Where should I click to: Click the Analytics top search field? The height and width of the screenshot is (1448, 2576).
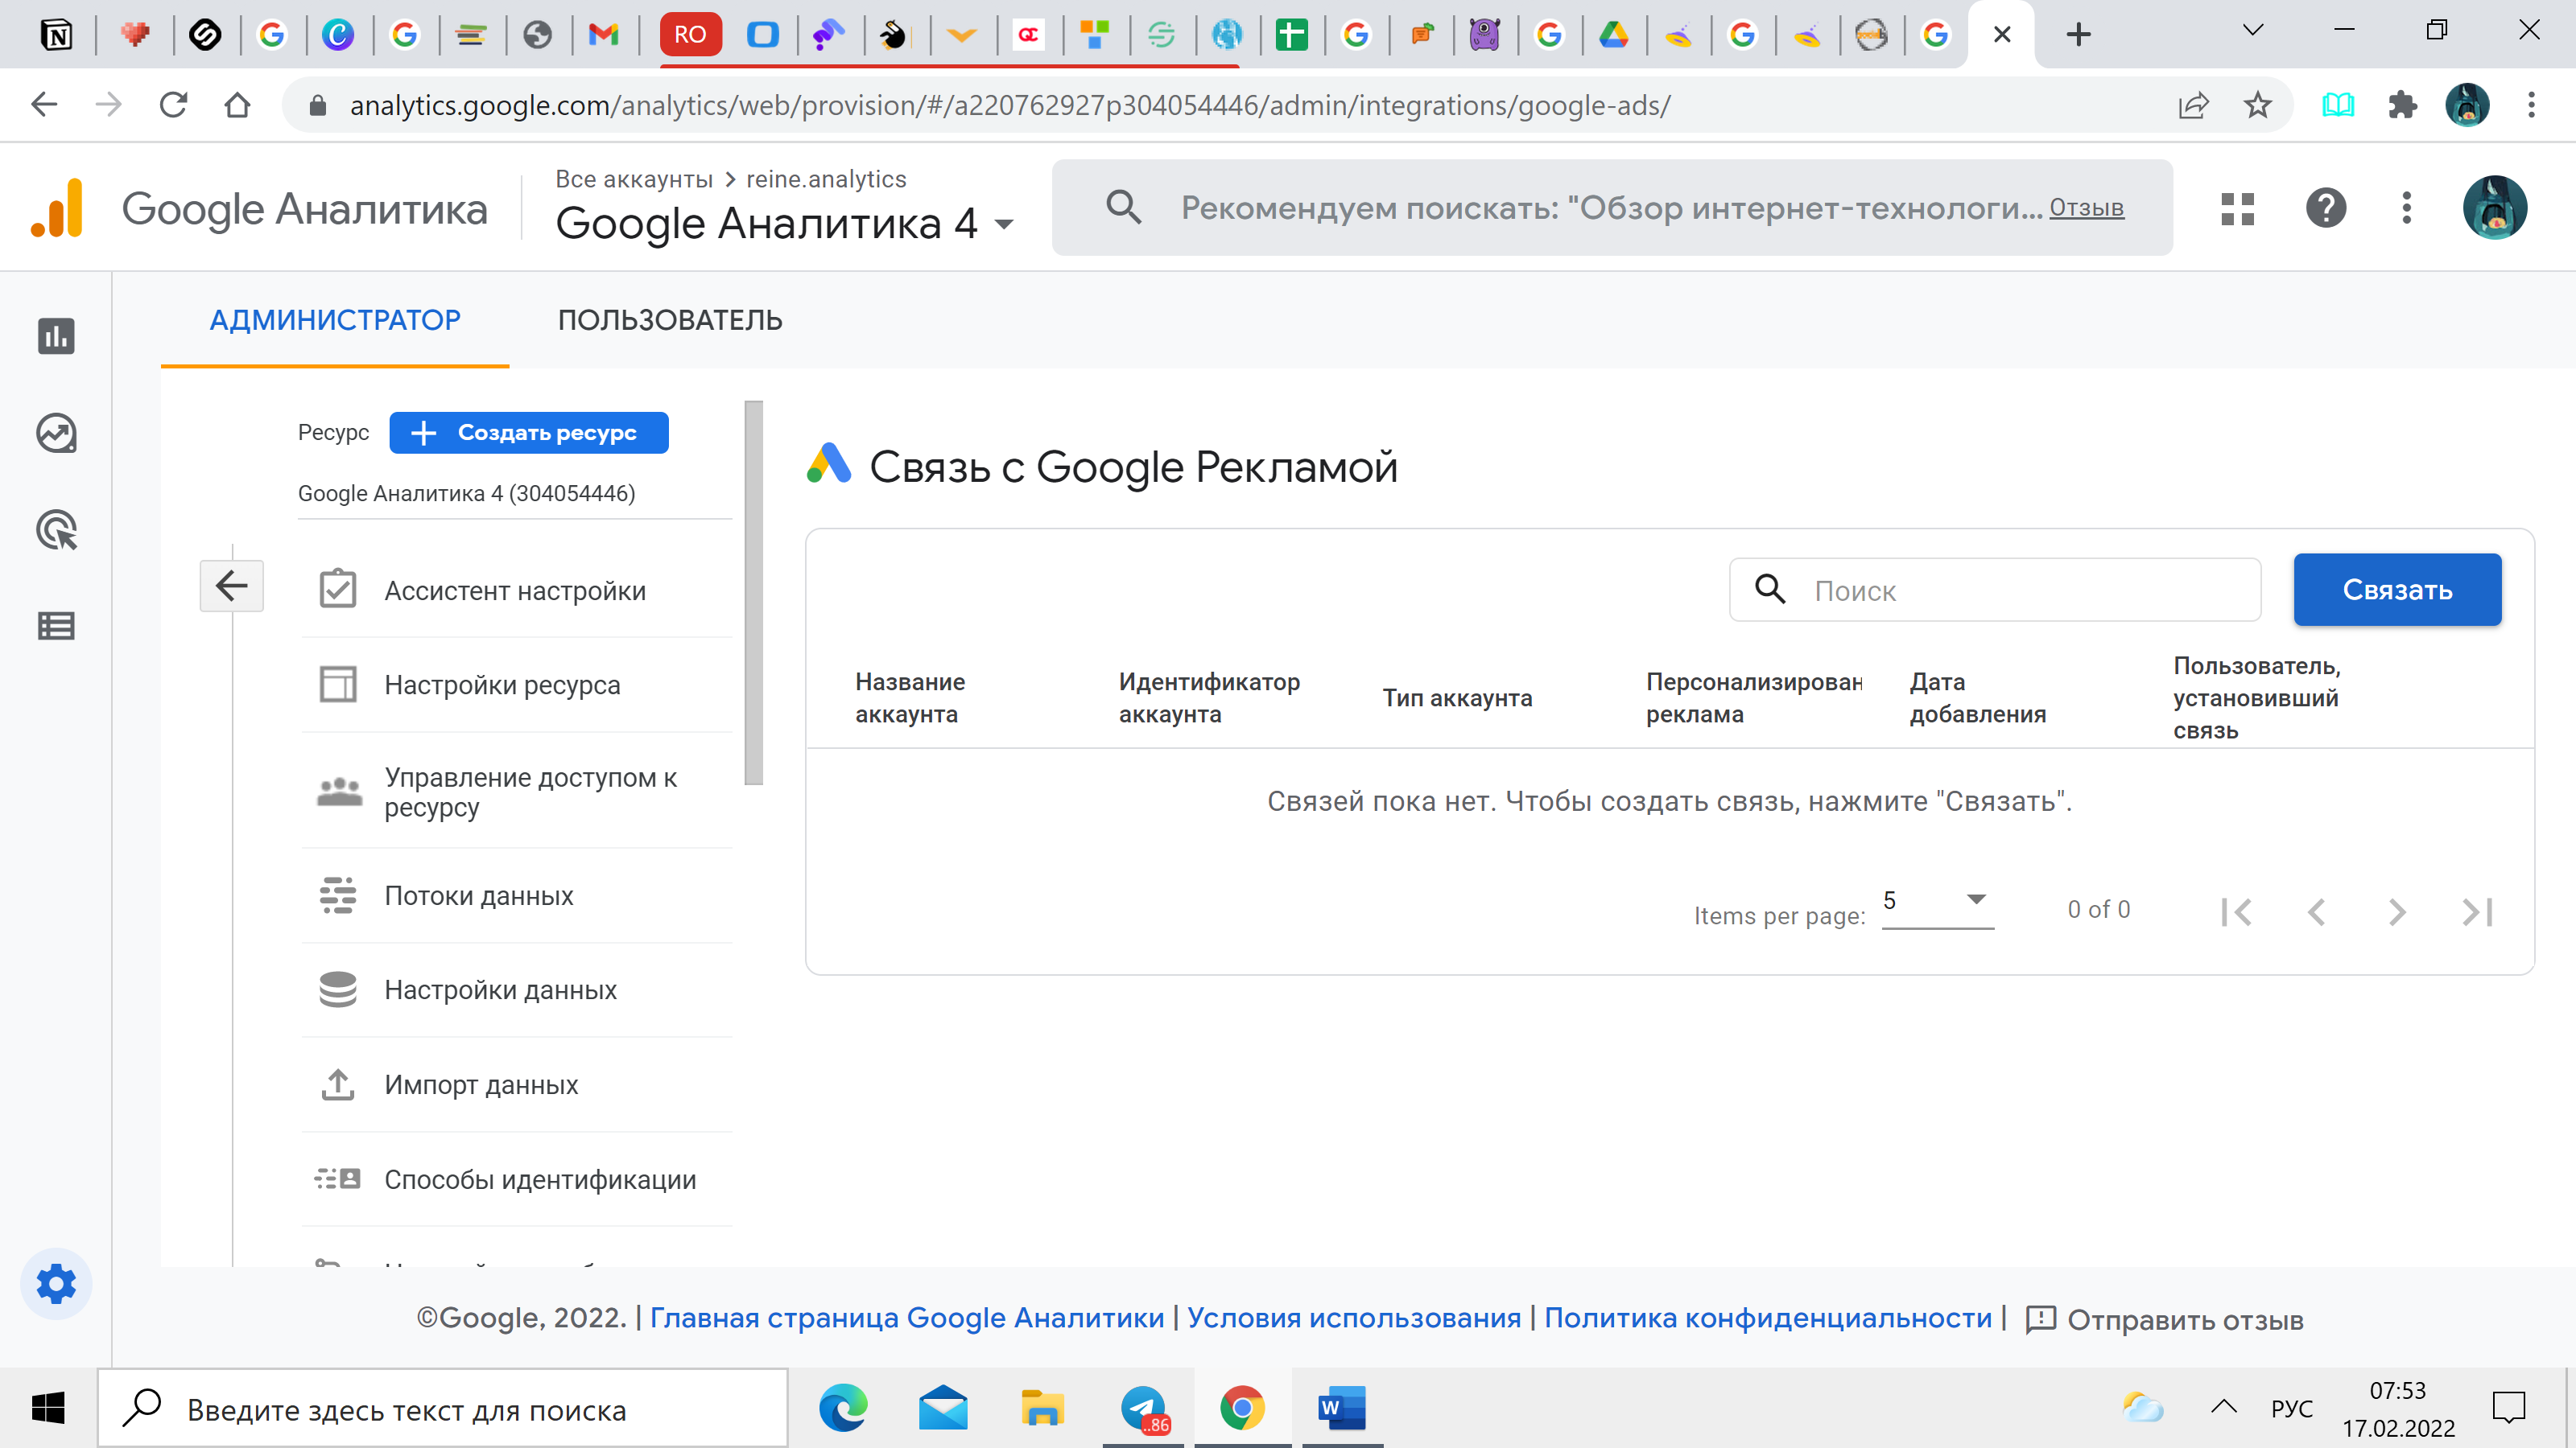1612,207
